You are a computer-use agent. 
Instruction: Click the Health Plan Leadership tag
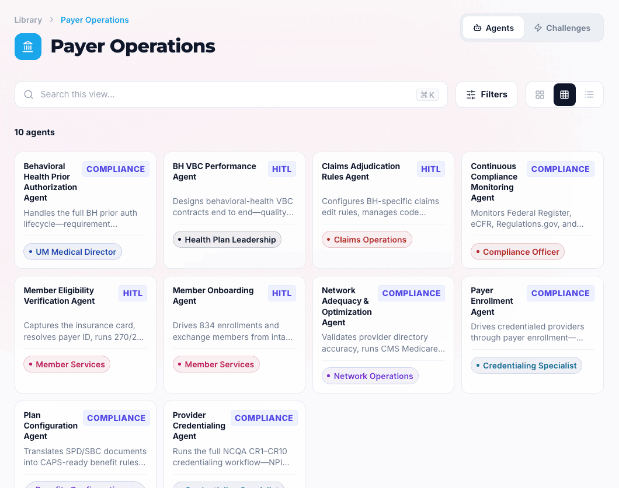pyautogui.click(x=227, y=240)
